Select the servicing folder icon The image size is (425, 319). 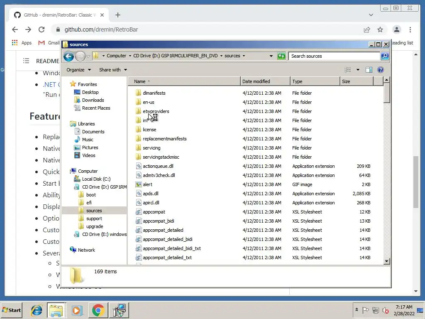[138, 148]
